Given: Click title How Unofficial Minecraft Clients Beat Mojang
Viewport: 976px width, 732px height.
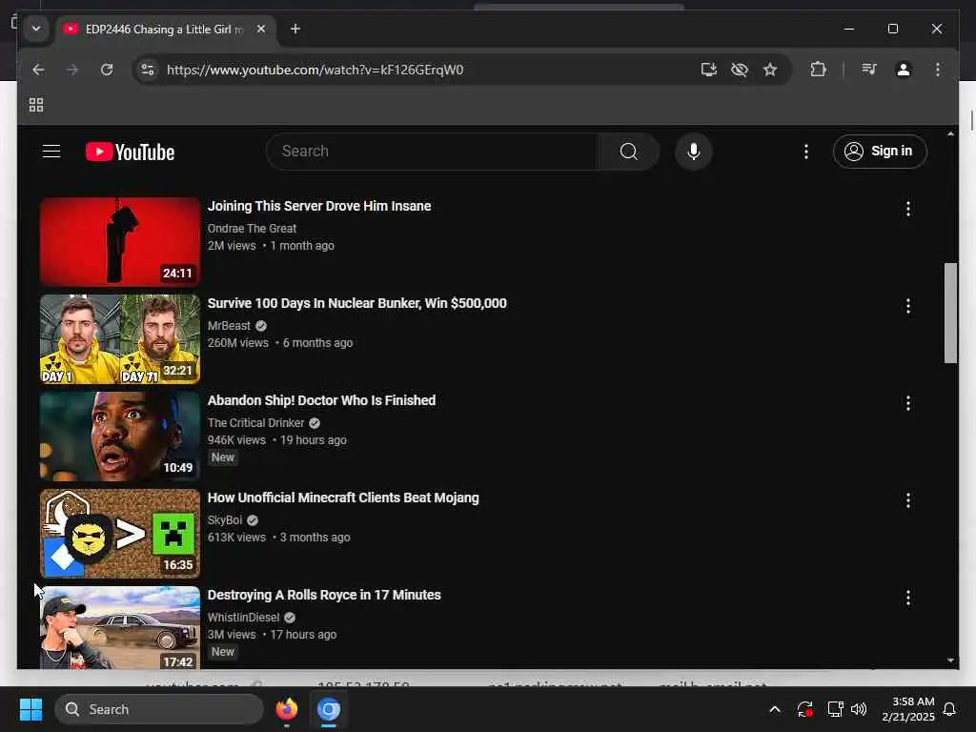Looking at the screenshot, I should 343,498.
